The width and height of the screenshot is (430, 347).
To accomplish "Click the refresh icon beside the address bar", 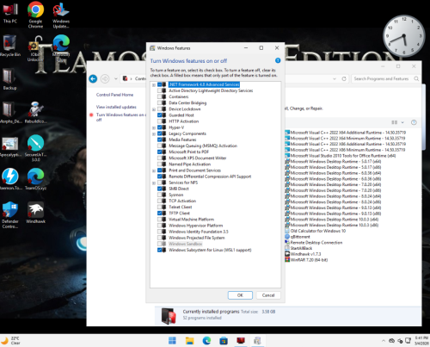I will click(344, 79).
